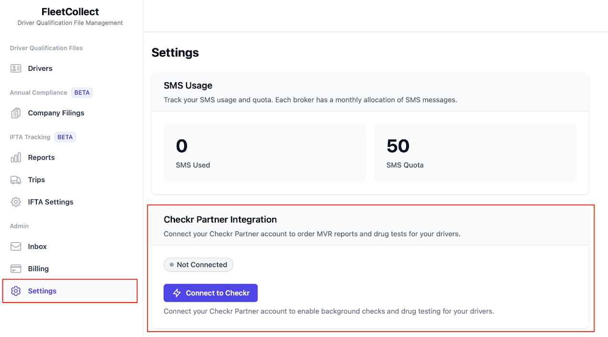The image size is (608, 337).
Task: Click the Billing credit card icon
Action: pos(16,269)
